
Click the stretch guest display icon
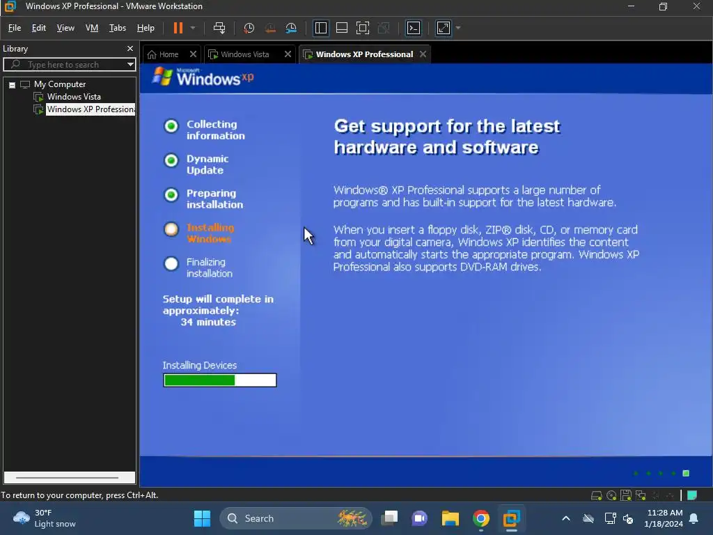444,28
